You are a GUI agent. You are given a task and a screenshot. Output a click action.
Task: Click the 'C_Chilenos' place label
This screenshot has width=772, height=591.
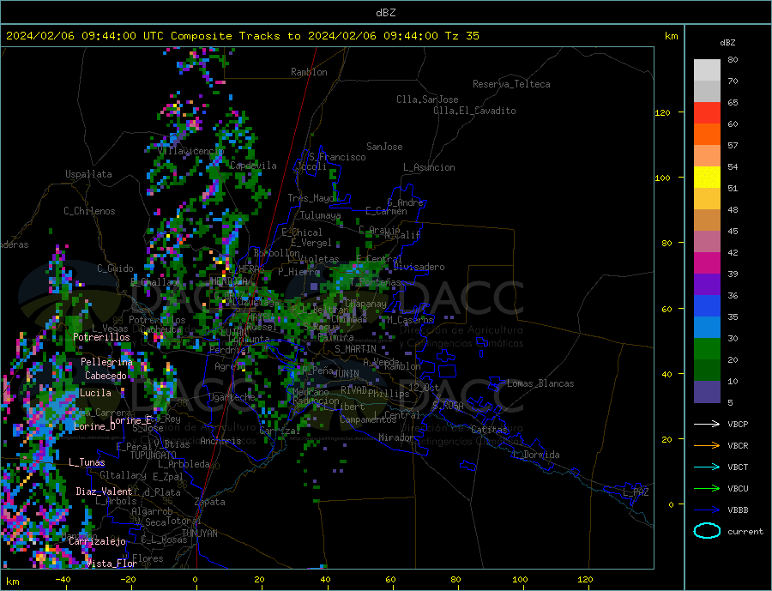coord(89,211)
